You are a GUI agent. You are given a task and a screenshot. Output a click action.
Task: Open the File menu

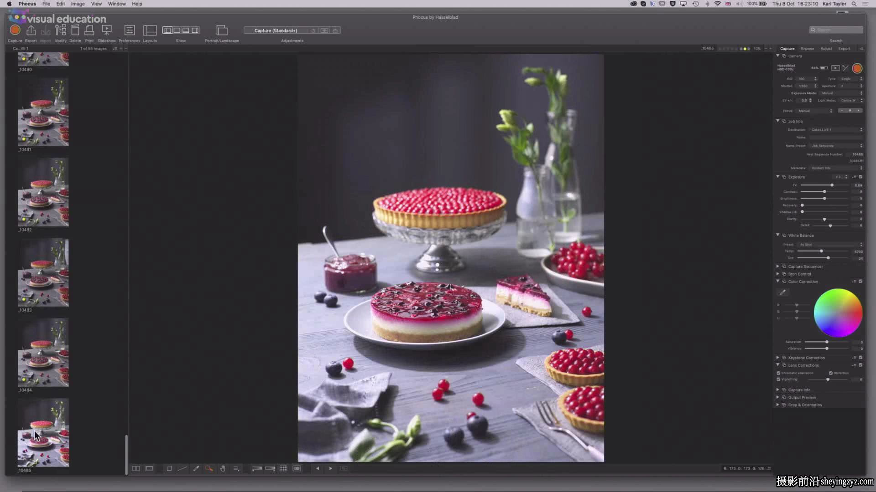(46, 4)
